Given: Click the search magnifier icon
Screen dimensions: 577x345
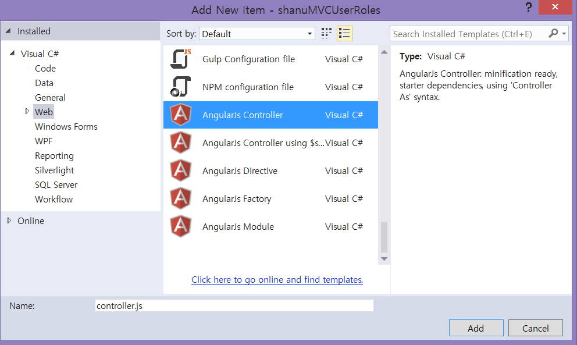Looking at the screenshot, I should 553,34.
